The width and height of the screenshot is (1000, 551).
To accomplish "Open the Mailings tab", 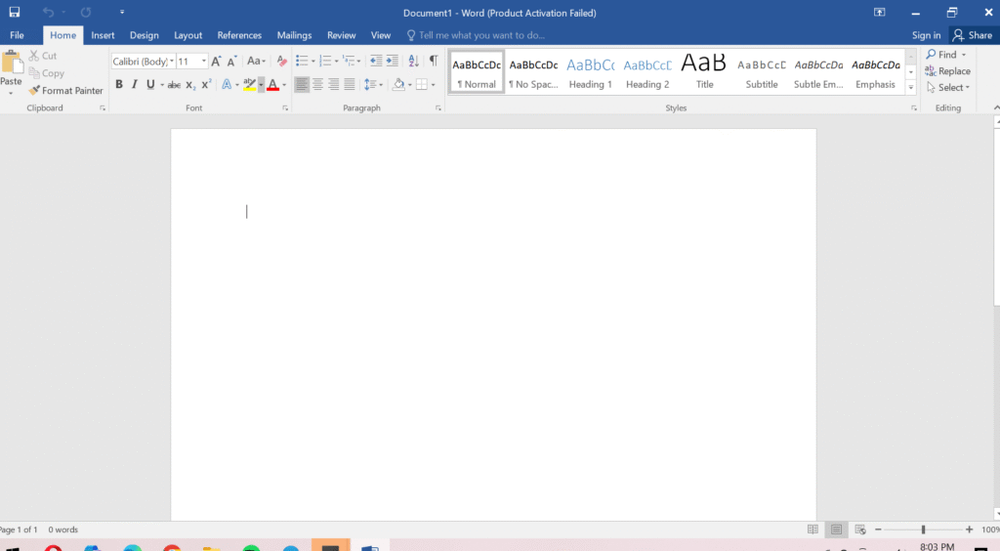I will pos(294,36).
